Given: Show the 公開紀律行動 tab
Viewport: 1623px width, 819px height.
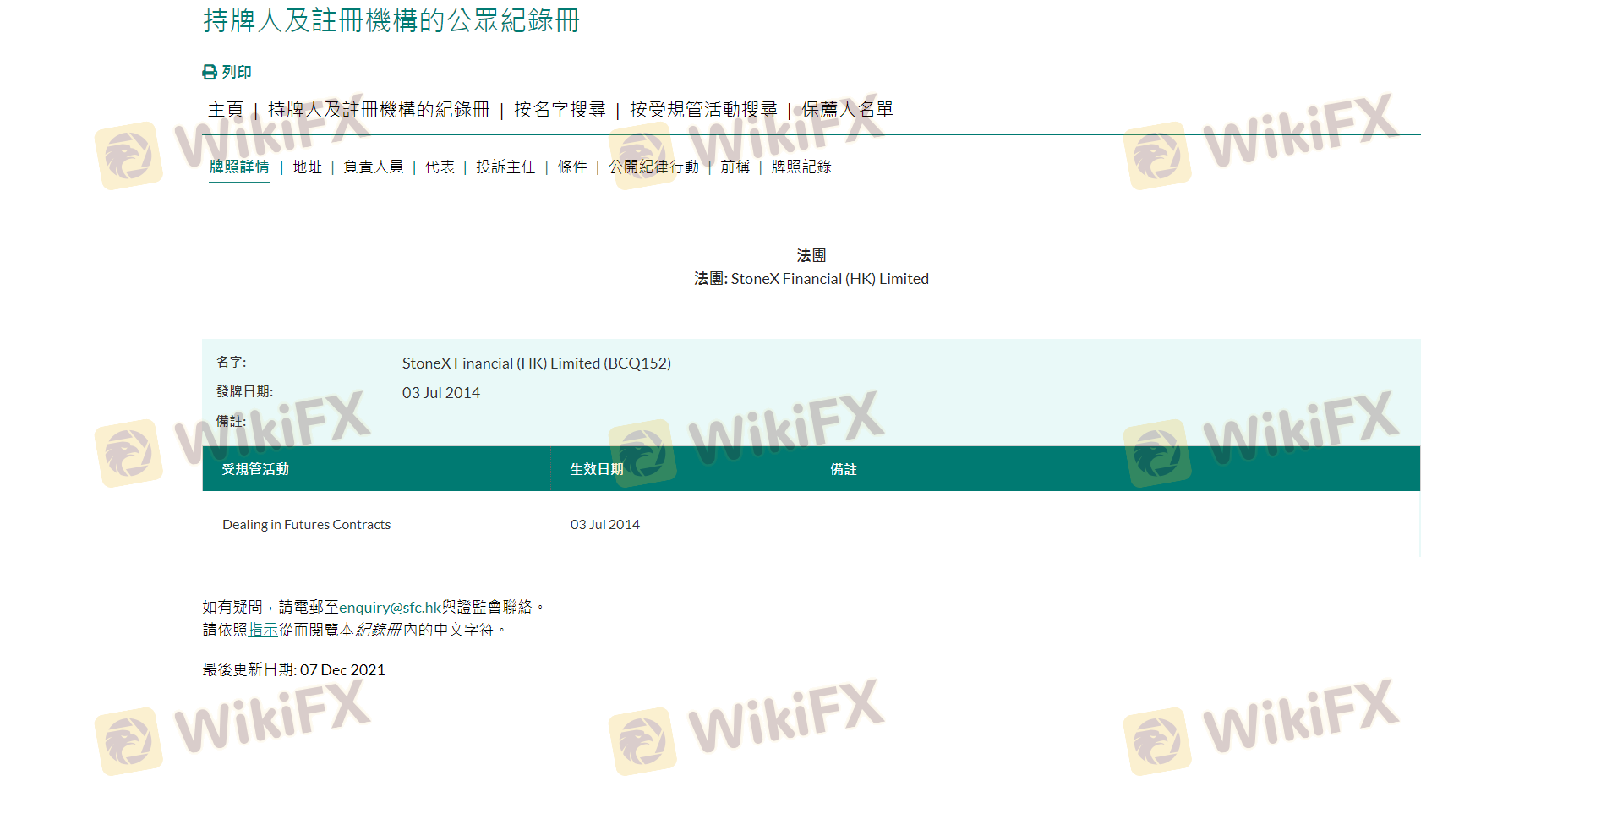Looking at the screenshot, I should (x=653, y=167).
